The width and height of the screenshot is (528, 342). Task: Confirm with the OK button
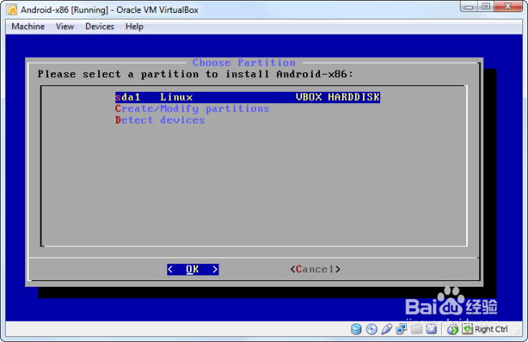pyautogui.click(x=193, y=269)
